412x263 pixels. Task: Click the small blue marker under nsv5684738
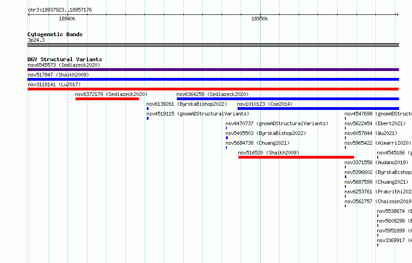pyautogui.click(x=226, y=148)
